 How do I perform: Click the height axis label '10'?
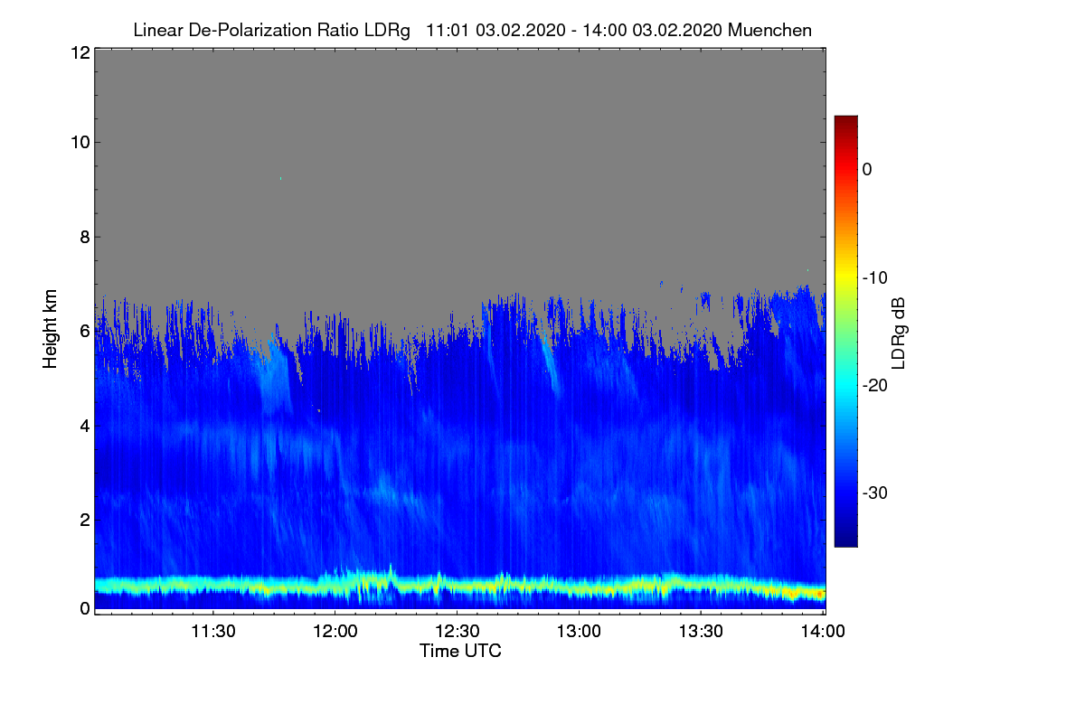(80, 142)
